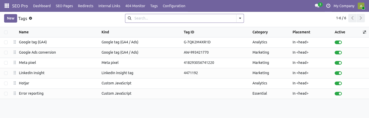
Task: Sort by the Placement column header
Action: 301,32
